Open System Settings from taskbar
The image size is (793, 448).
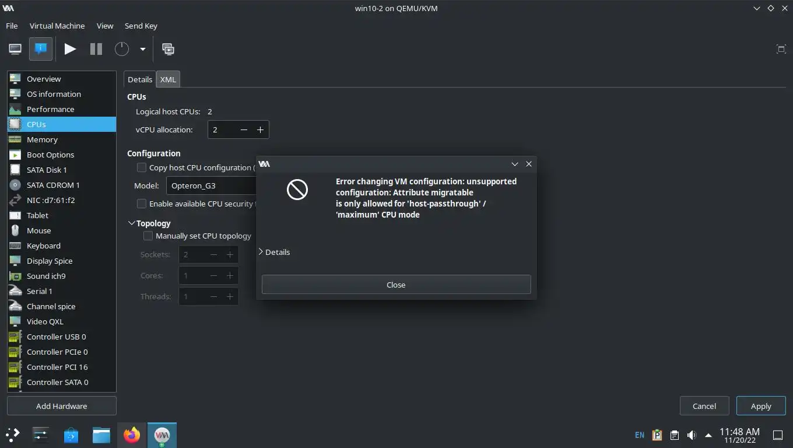(x=41, y=435)
